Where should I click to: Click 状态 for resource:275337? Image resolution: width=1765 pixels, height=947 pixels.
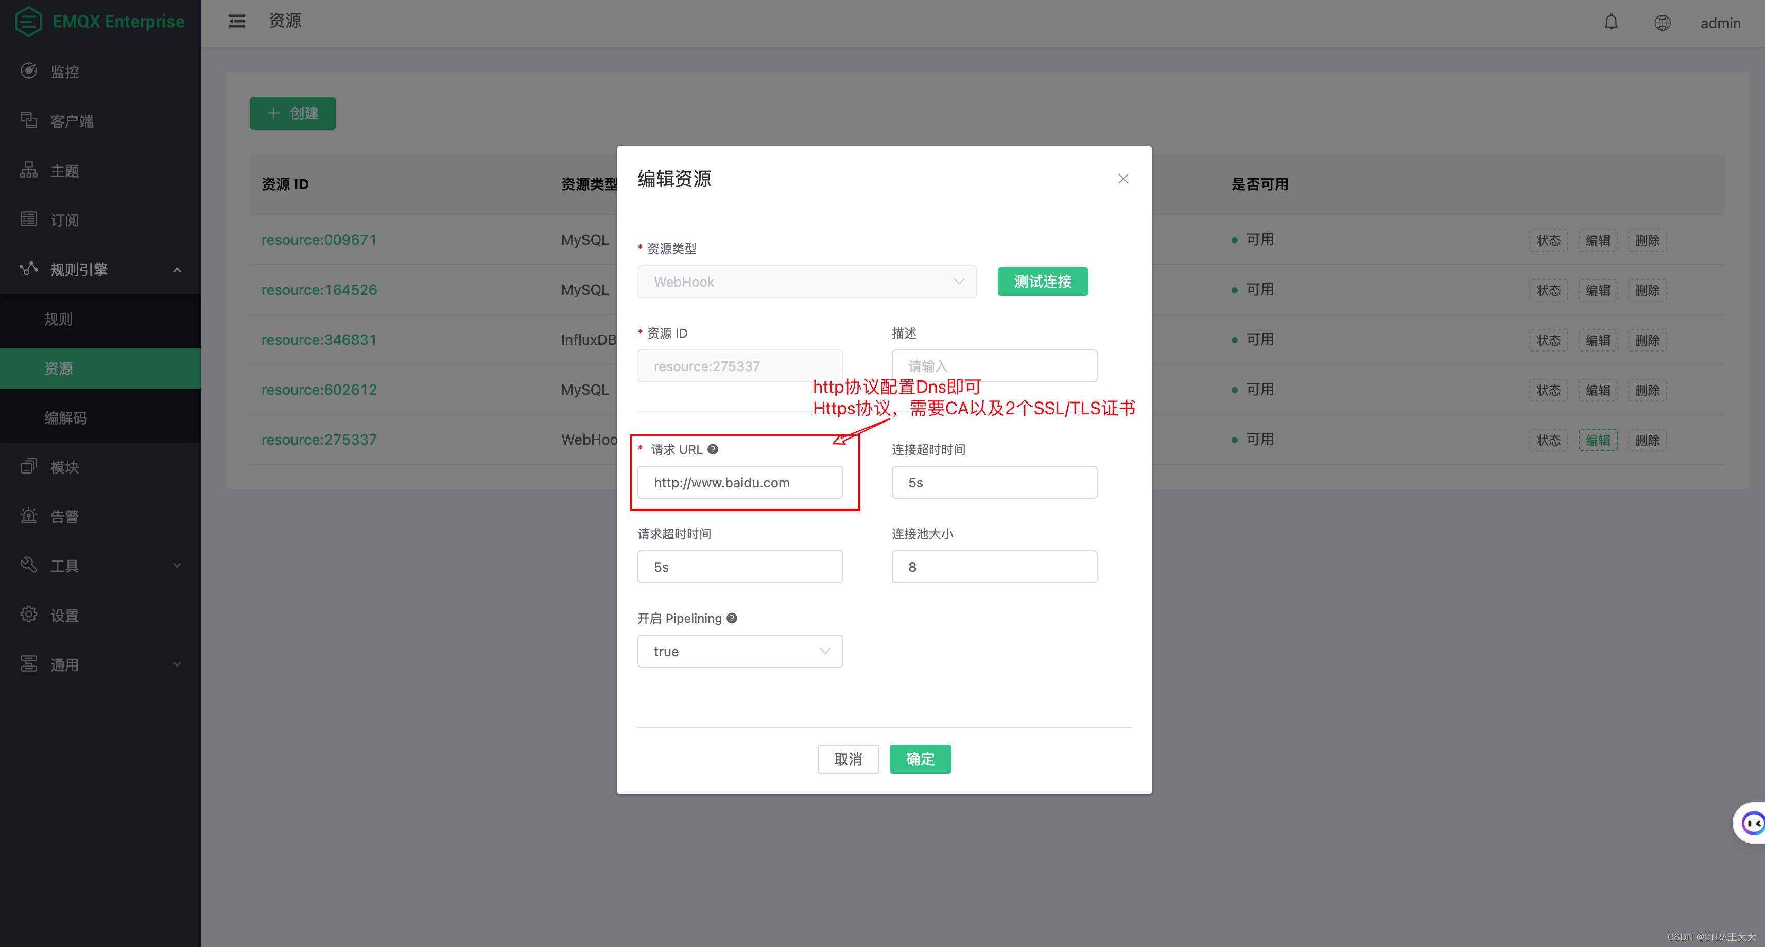pyautogui.click(x=1548, y=440)
